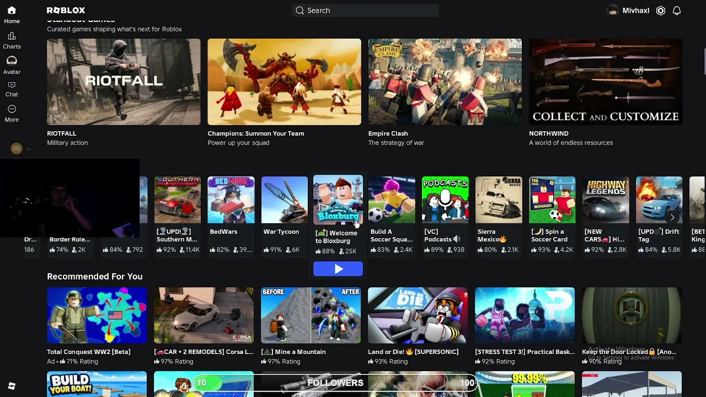The width and height of the screenshot is (706, 397).
Task: Open the Build A Soccer Squad icon
Action: [x=392, y=200]
